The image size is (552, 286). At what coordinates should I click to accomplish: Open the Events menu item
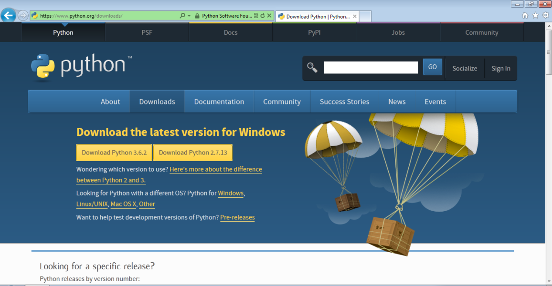pyautogui.click(x=435, y=102)
